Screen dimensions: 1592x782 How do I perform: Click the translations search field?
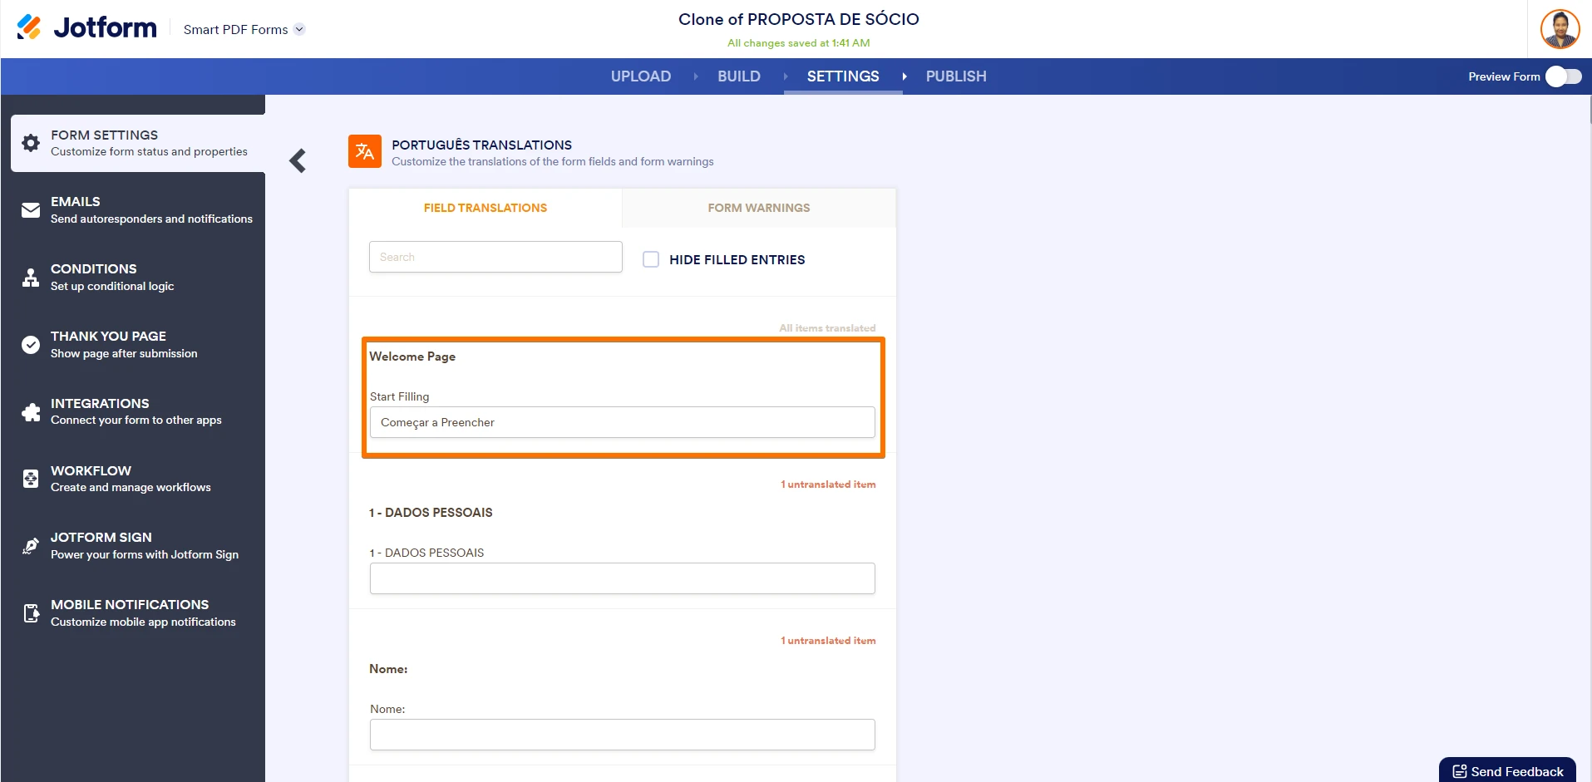(x=495, y=257)
